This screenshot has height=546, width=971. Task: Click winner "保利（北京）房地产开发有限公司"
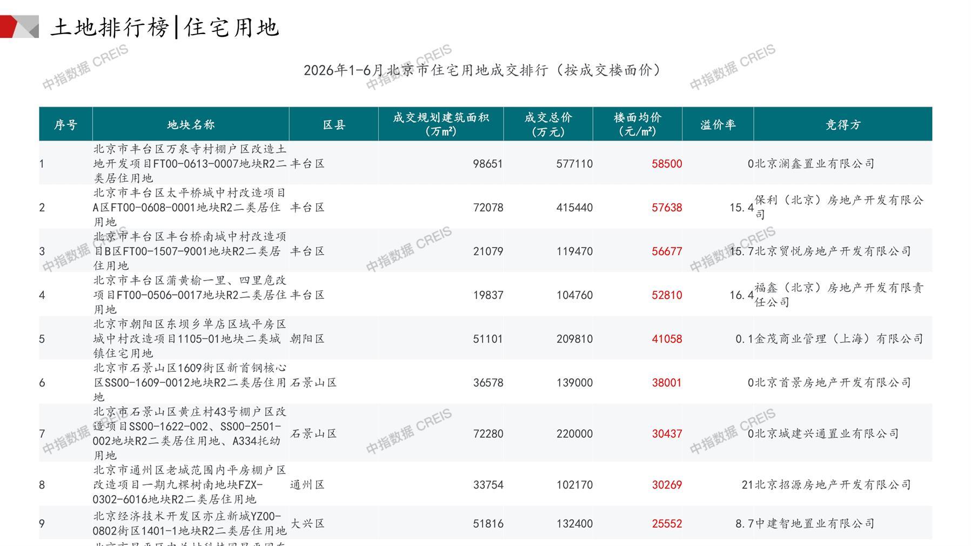click(x=839, y=207)
